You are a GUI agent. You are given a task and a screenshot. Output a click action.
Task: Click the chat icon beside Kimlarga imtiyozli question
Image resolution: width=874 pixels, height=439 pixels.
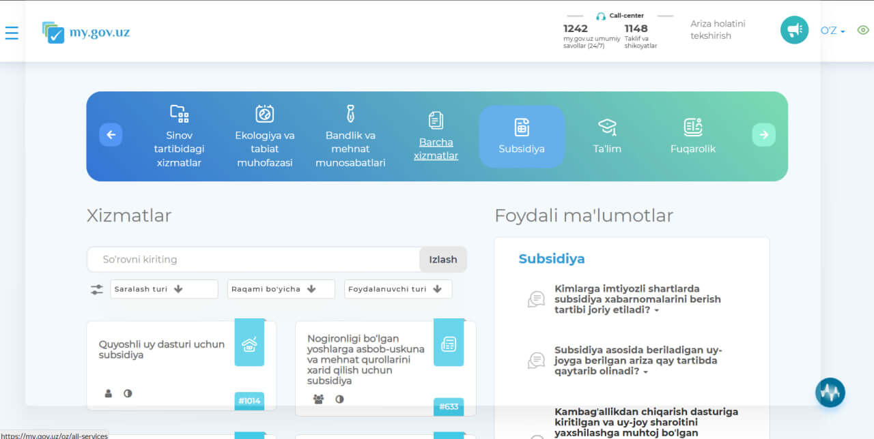point(536,299)
